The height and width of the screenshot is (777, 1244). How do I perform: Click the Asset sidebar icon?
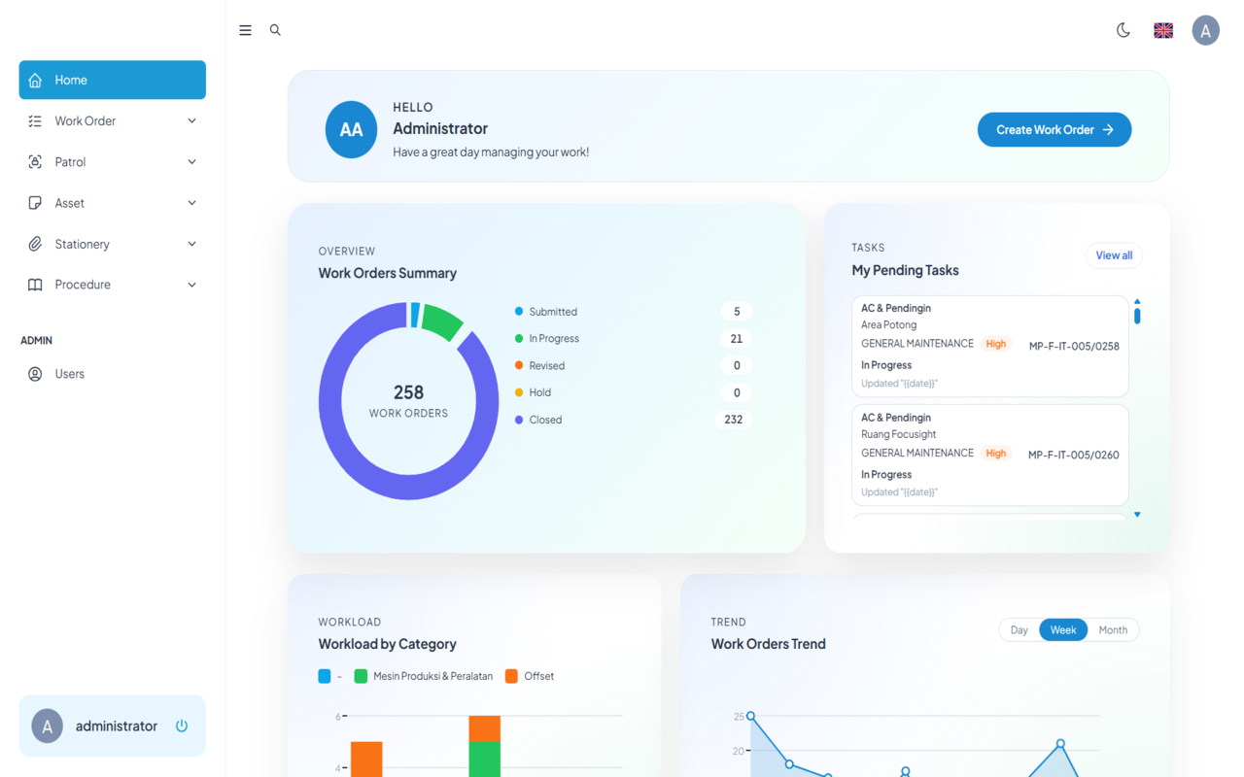coord(35,202)
